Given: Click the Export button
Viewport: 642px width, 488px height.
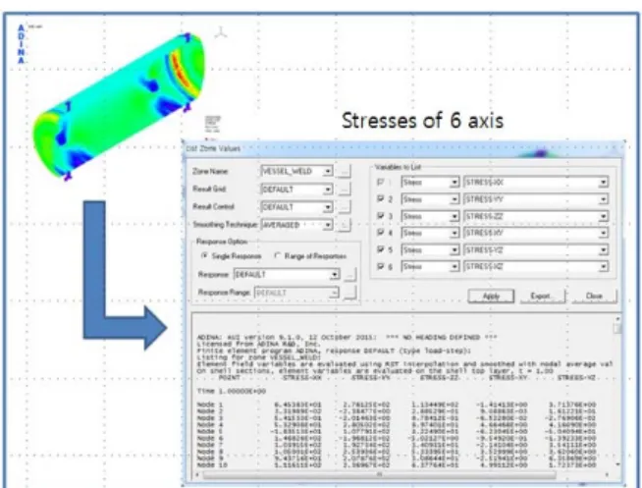Looking at the screenshot, I should [542, 296].
